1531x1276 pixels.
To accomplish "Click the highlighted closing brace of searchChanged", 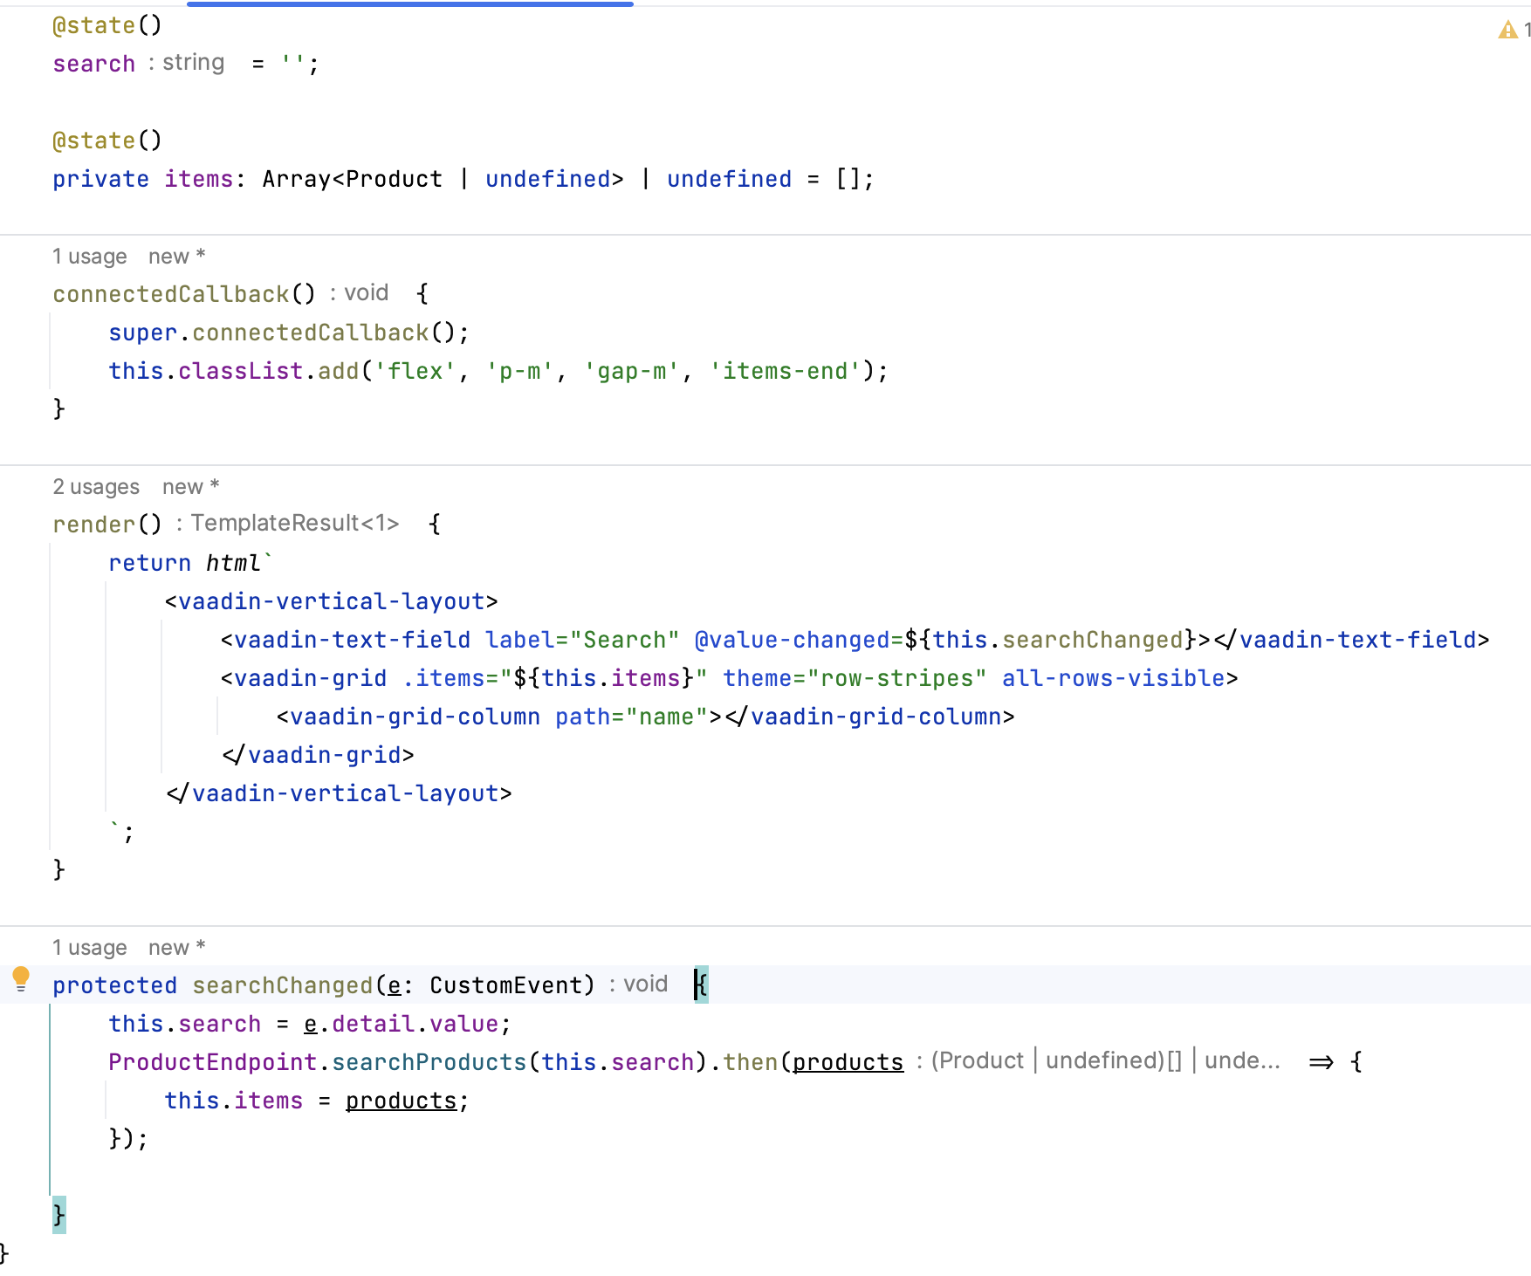I will [58, 1214].
